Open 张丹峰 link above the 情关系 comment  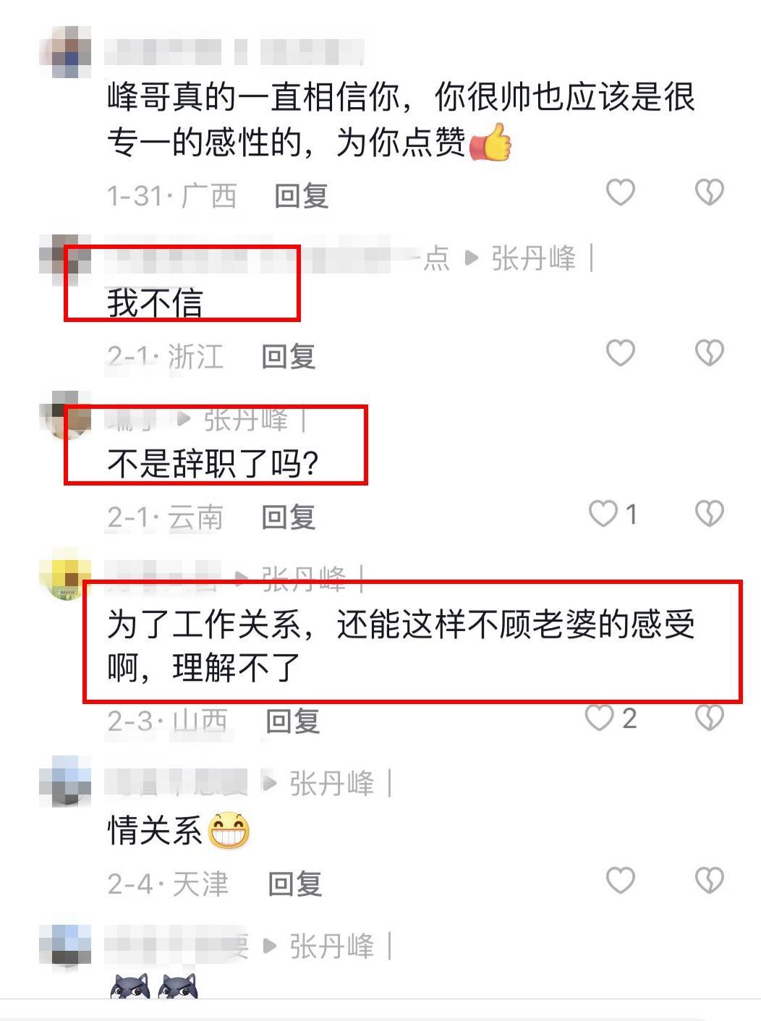point(332,784)
